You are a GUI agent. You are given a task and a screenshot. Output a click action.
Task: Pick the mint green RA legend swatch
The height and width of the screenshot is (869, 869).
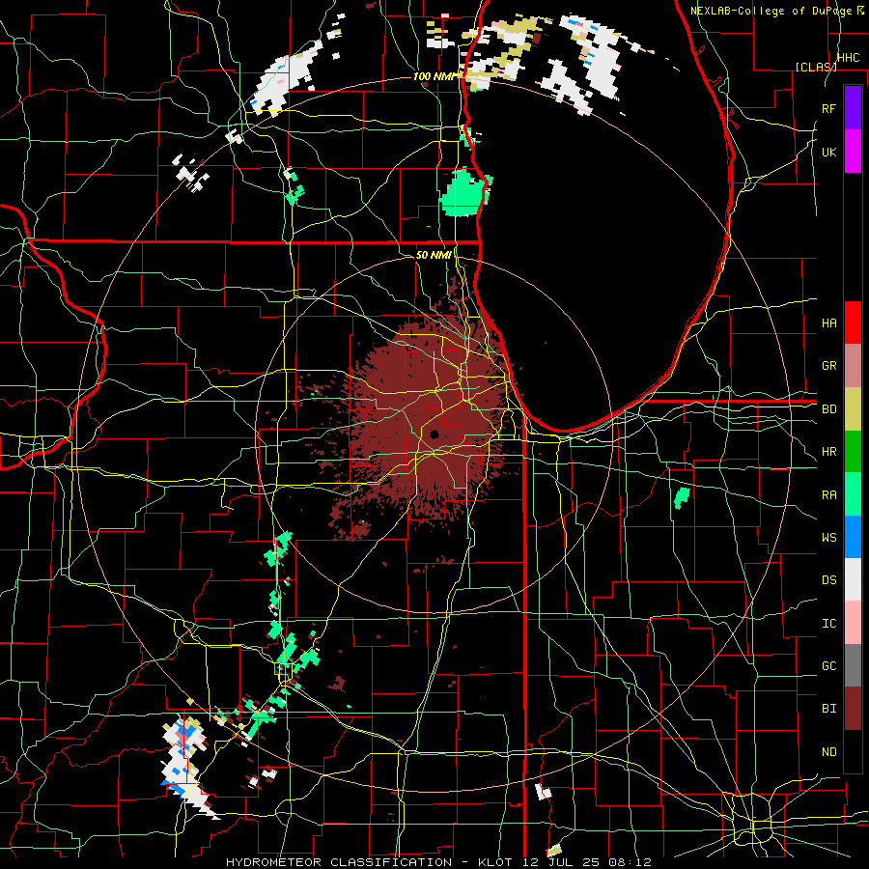pos(853,494)
